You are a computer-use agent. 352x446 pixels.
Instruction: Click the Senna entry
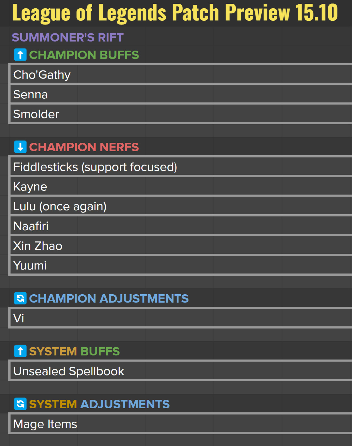tap(31, 94)
